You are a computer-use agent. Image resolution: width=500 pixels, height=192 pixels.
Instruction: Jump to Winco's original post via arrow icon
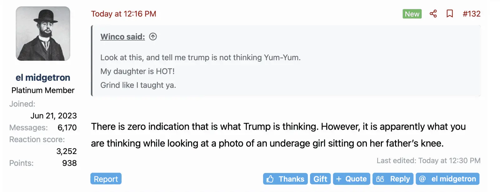pos(153,37)
